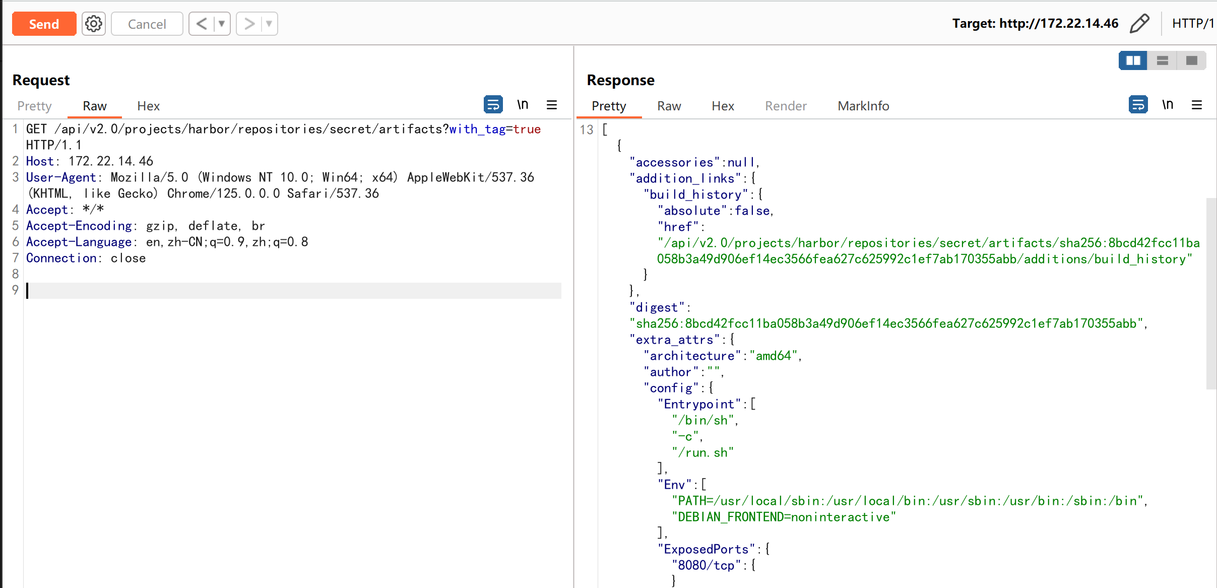Click the orange Send button

click(x=44, y=24)
